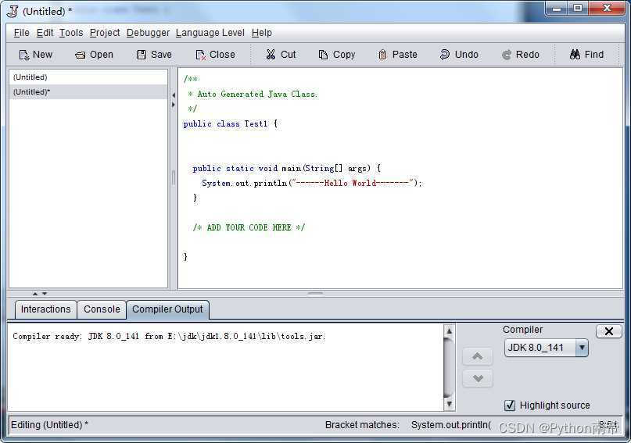Open the Tools menu
The image size is (631, 443).
point(71,33)
